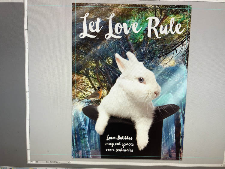Open the status bar arrow menu
Screen dimensions: 225x169
[68, 162]
